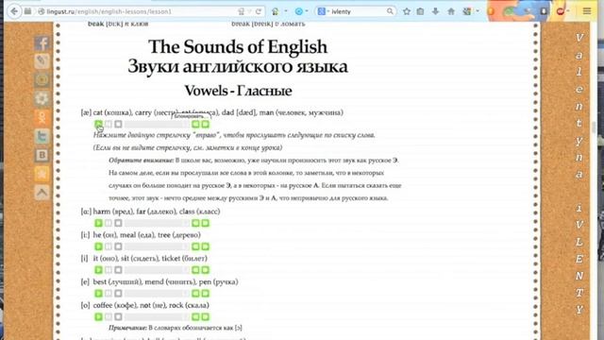The height and width of the screenshot is (340, 604).
Task: Bookmark this page with the star icon
Action: pos(407,11)
